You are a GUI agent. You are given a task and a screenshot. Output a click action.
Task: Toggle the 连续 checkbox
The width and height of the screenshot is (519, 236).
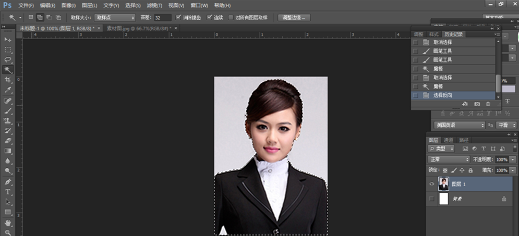(x=209, y=17)
